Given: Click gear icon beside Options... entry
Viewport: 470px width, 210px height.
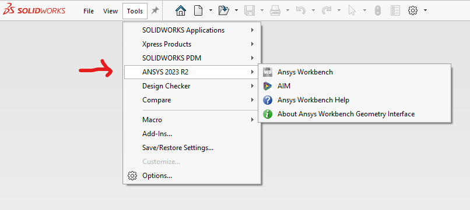Looking at the screenshot, I should pos(132,176).
